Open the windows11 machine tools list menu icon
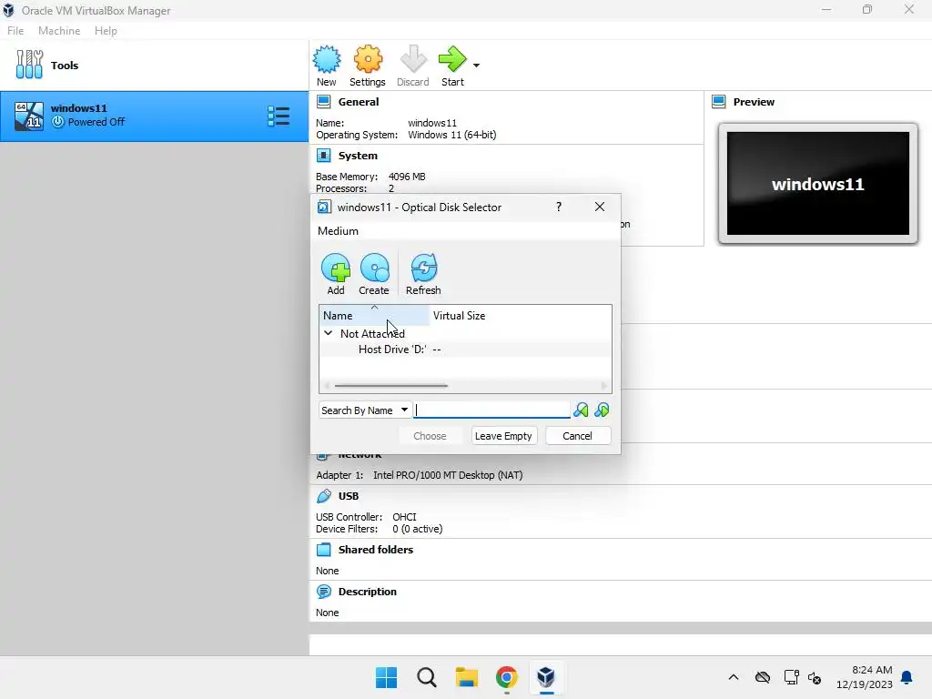 click(x=279, y=116)
